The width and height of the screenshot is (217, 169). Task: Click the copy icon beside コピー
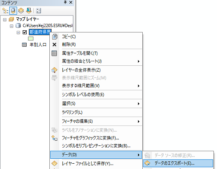[x=55, y=36]
